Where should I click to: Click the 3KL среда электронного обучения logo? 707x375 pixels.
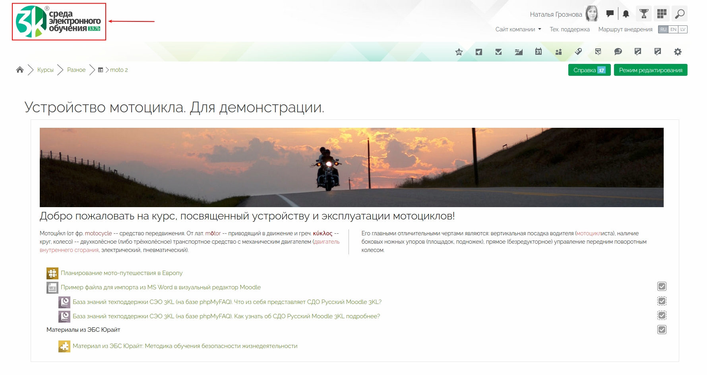(59, 21)
